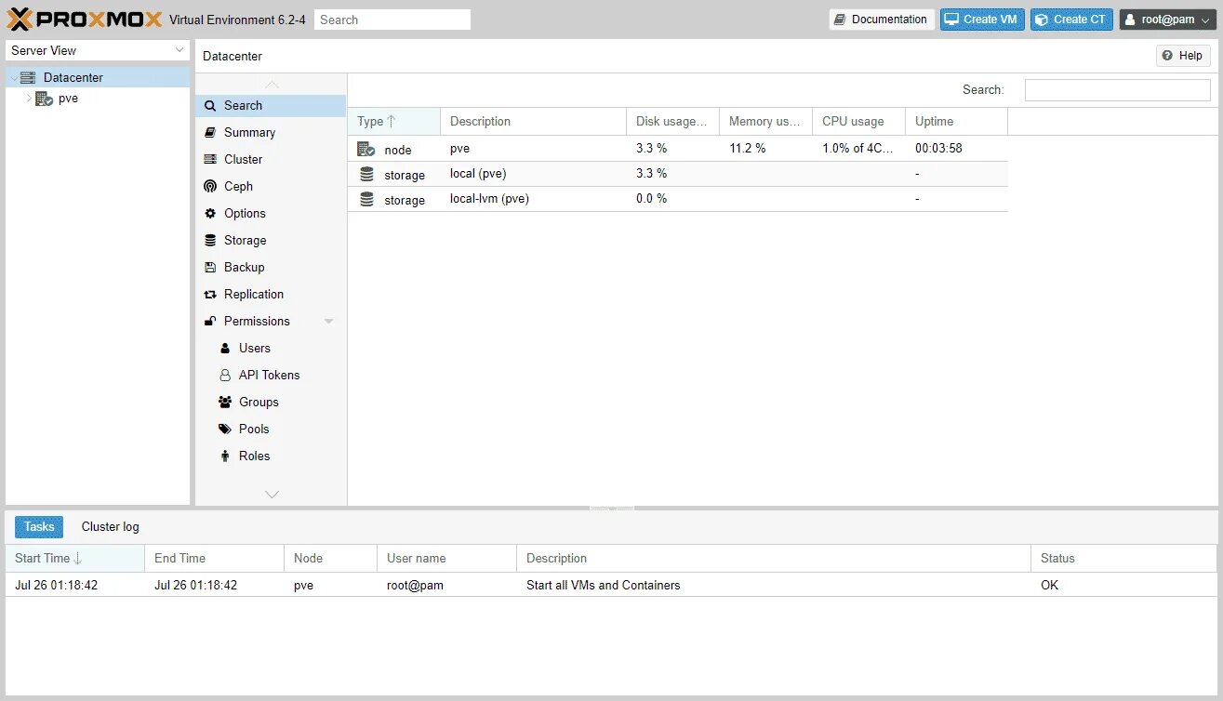Click the Create VM button
Screen dimensions: 1223x701
click(x=982, y=20)
